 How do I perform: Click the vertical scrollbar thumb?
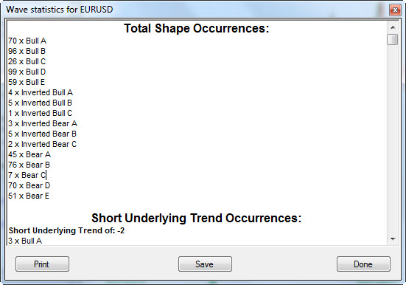click(x=393, y=40)
